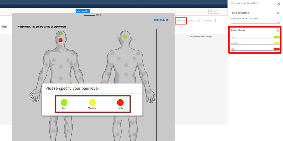The image size is (283, 141).
Task: Click yellow head spot on back figure
Action: pos(125,37)
